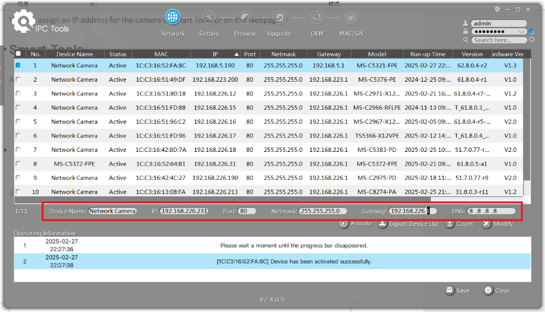Click the Device Name input field
Viewport: 545px width, 312px height.
coord(113,211)
